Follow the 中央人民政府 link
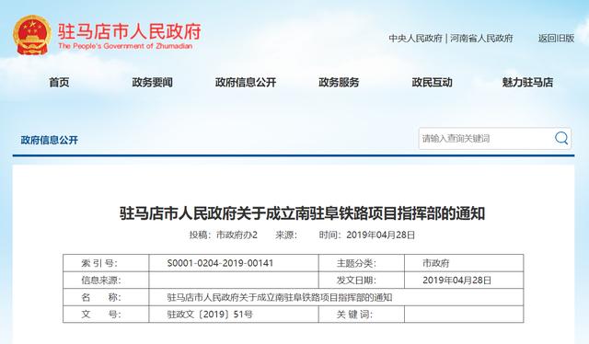 coord(415,39)
